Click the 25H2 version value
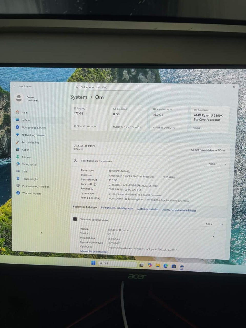This screenshot has width=246, height=328. [111, 234]
